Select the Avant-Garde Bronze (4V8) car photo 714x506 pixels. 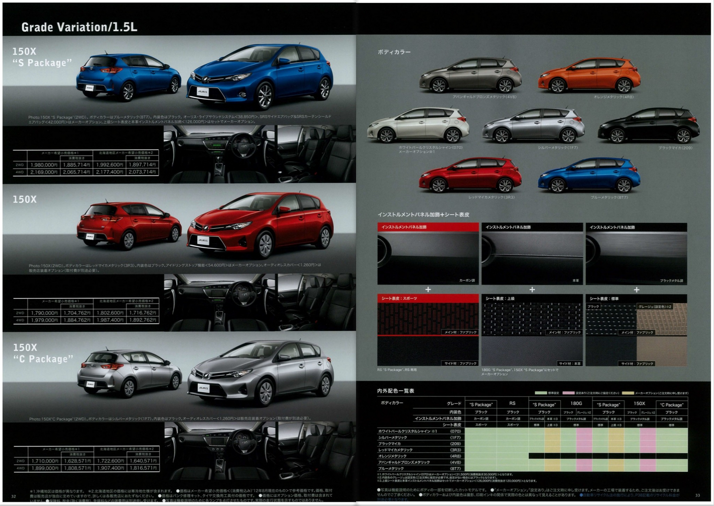[470, 75]
